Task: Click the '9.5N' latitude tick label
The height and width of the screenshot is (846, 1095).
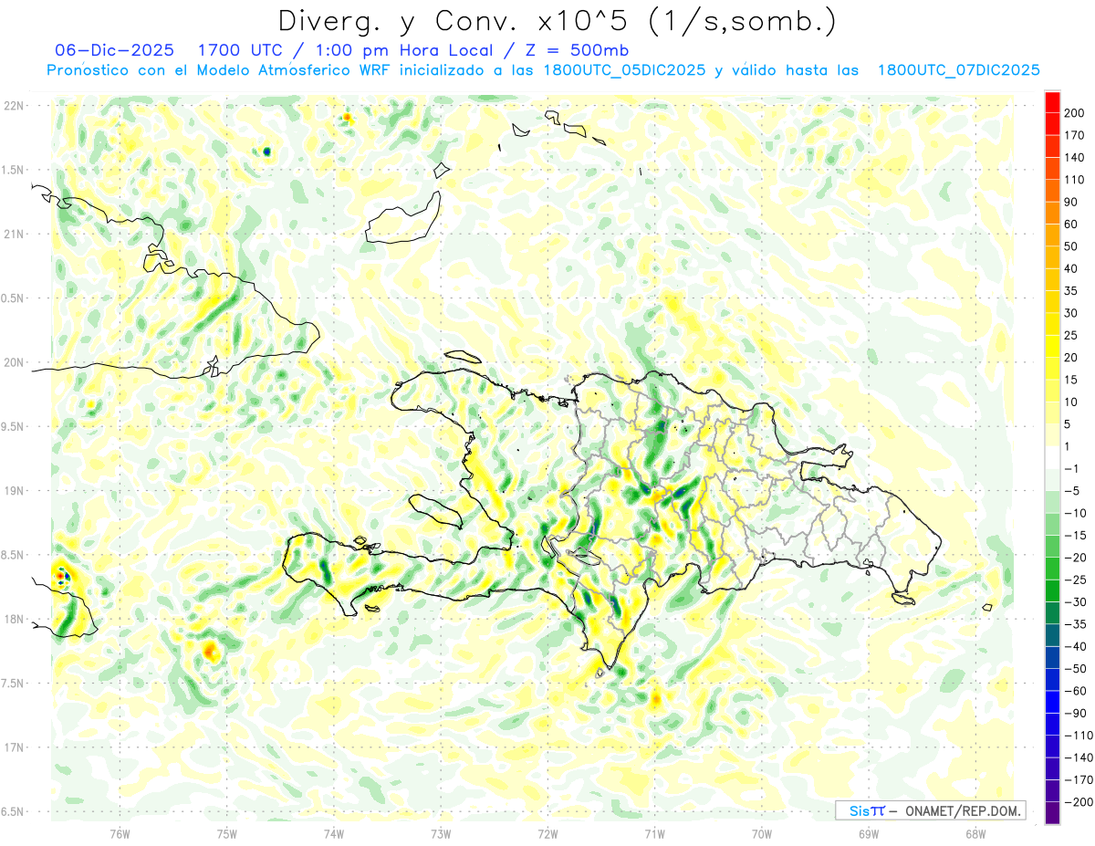Action: (14, 426)
